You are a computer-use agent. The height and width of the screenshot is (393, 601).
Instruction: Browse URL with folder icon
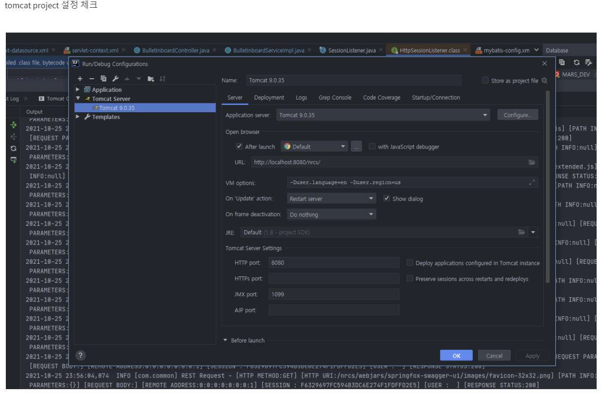(x=532, y=162)
